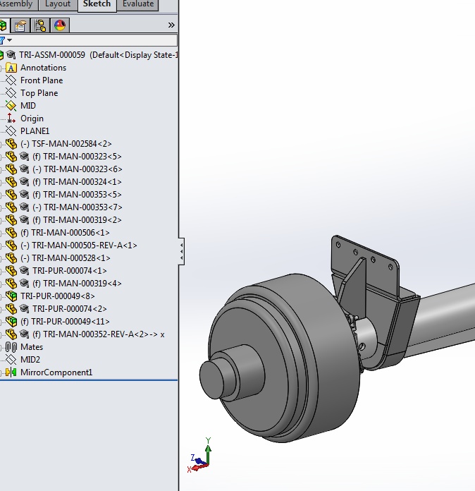Select the Front Plane icon

click(11, 80)
